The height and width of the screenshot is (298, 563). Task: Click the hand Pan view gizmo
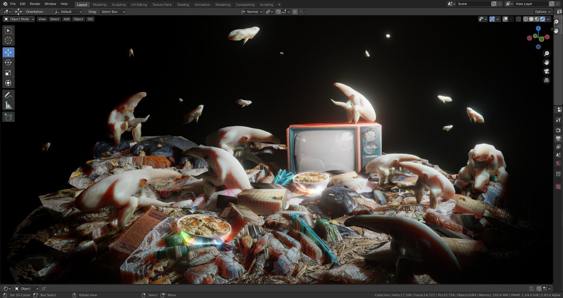(547, 62)
